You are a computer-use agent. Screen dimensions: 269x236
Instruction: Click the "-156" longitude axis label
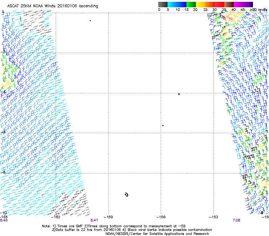click(161, 217)
